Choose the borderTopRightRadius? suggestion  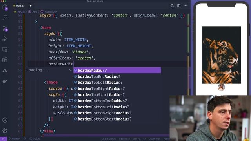coord(117,89)
